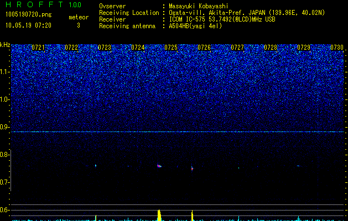Image resolution: width=348 pixels, height=221 pixels.
Task: Click the 0728 time marker
Action: (x=271, y=48)
